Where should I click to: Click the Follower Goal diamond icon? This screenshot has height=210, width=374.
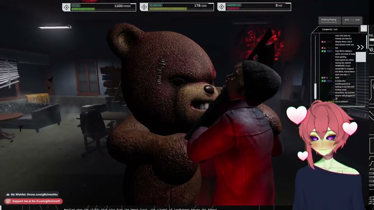click(144, 8)
